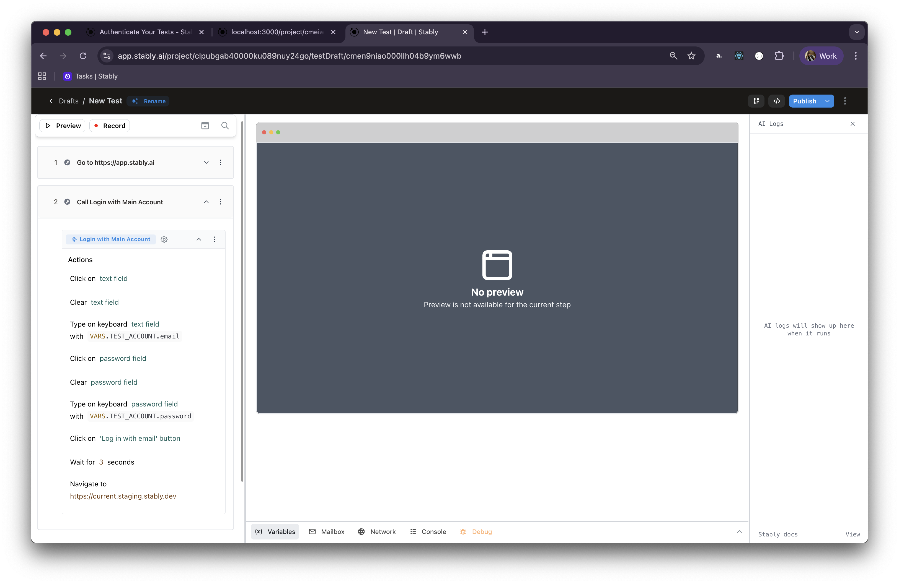Click the zoom magnifier icon in address bar
Viewport: 899px width, 584px height.
point(673,56)
